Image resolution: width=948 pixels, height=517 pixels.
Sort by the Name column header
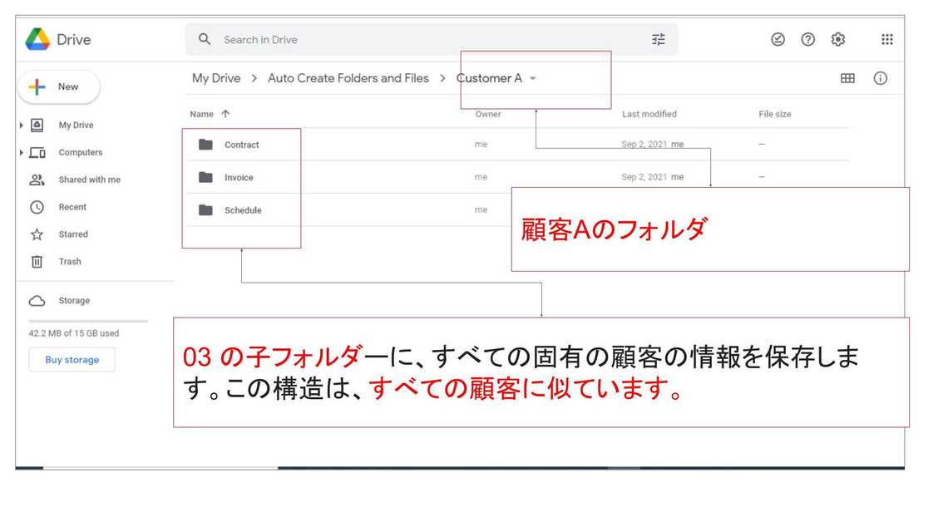pyautogui.click(x=202, y=114)
